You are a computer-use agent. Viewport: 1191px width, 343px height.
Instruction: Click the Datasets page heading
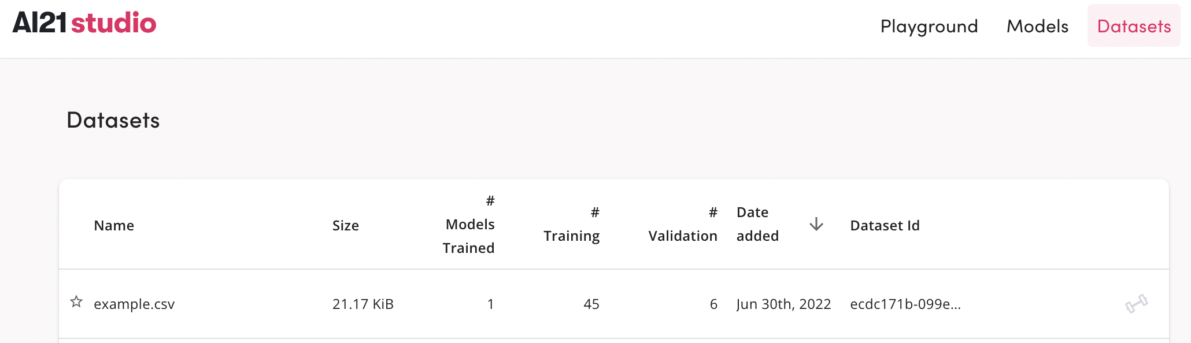click(x=113, y=121)
